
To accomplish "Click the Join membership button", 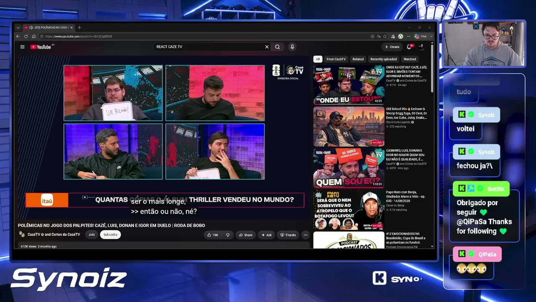I will (x=92, y=234).
